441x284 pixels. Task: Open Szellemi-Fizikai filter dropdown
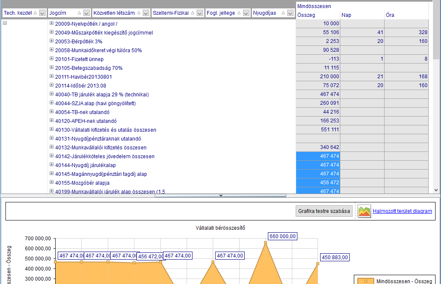[200, 13]
